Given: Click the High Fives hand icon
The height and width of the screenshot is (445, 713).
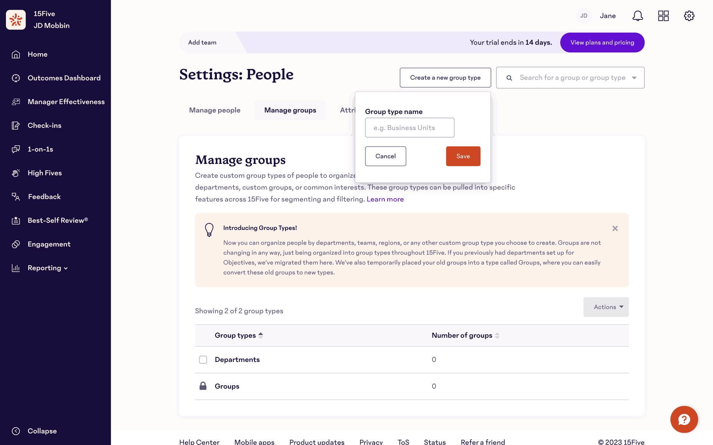Looking at the screenshot, I should 16,173.
